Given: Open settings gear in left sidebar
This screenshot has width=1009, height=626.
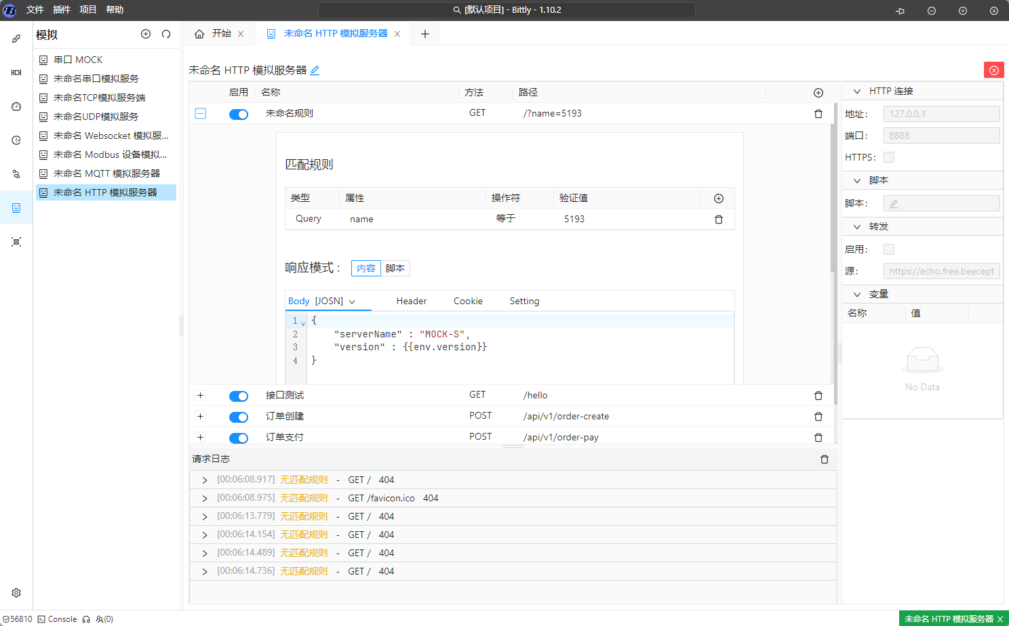Looking at the screenshot, I should (16, 593).
